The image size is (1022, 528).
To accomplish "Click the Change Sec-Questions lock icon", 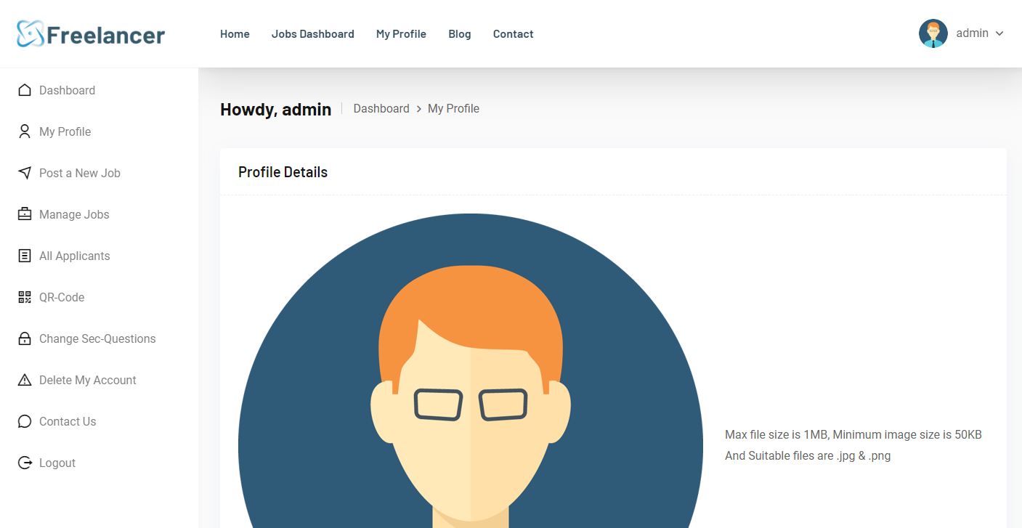I will (25, 338).
